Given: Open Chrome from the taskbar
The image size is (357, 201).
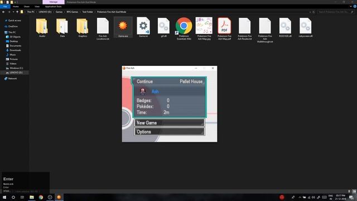Looking at the screenshot, I should click(41, 197).
